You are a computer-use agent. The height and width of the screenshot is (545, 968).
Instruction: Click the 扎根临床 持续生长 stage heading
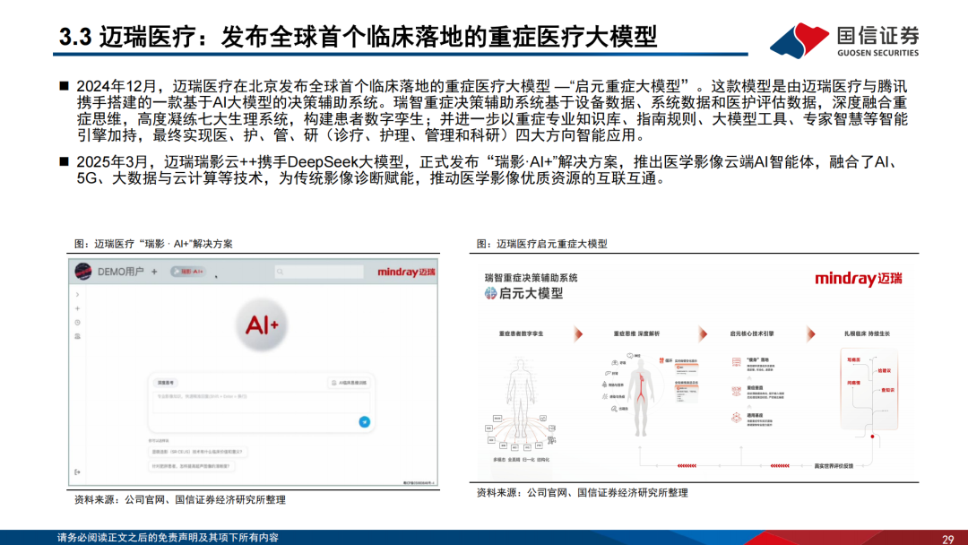tap(867, 334)
